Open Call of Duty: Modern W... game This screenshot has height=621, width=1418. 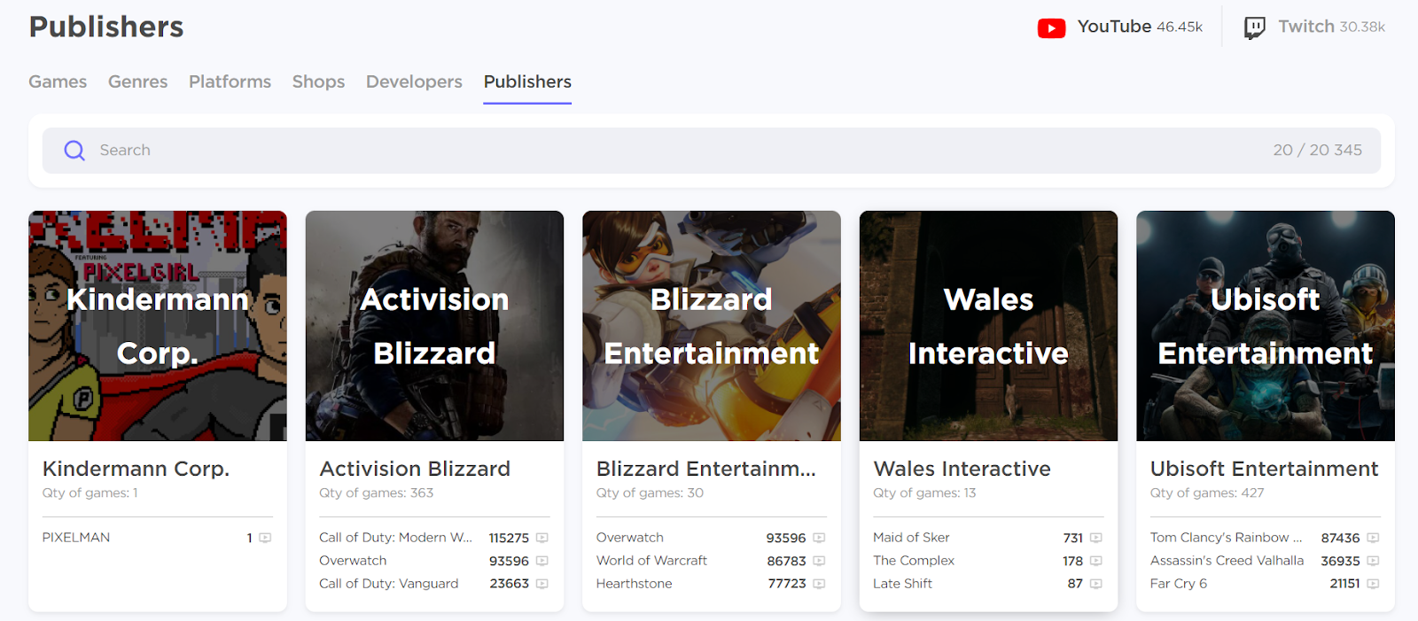395,538
